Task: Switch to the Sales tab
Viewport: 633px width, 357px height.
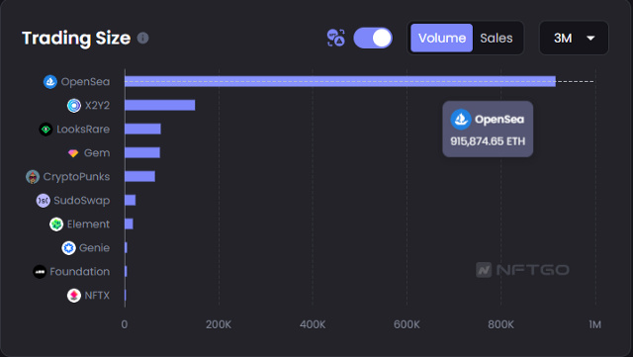Action: pyautogui.click(x=497, y=38)
